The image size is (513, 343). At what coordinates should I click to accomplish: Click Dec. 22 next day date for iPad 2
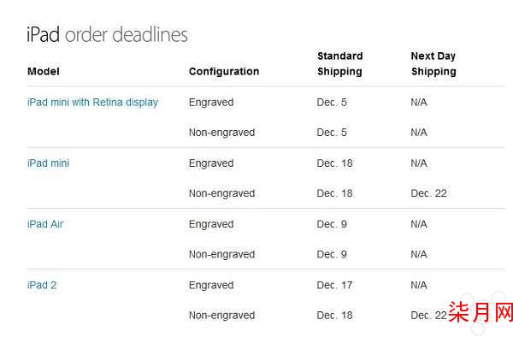pos(428,315)
